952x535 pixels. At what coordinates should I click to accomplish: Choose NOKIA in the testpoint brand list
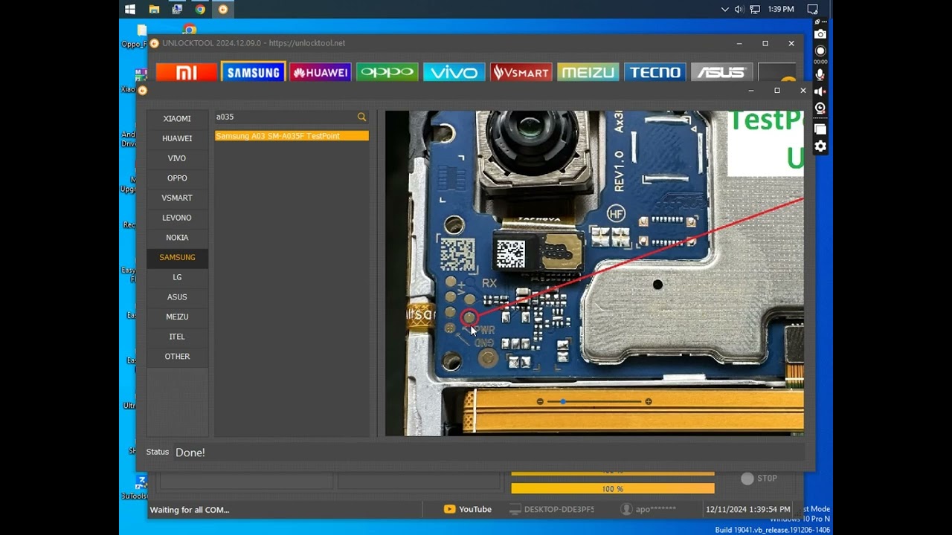pyautogui.click(x=177, y=238)
